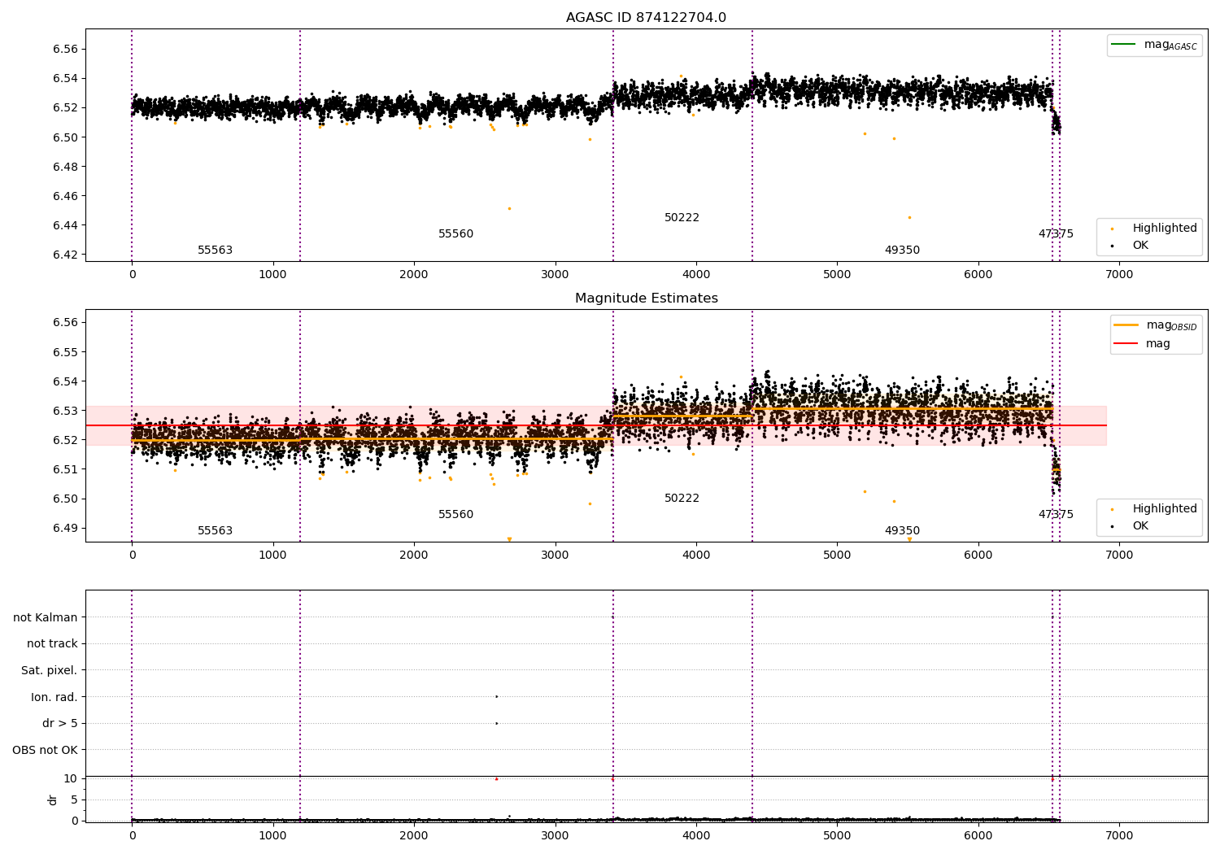Click the red 'mag' legend entry in the middle plot

click(x=1143, y=343)
